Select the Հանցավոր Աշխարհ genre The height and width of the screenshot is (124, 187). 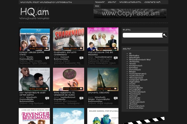(138, 80)
